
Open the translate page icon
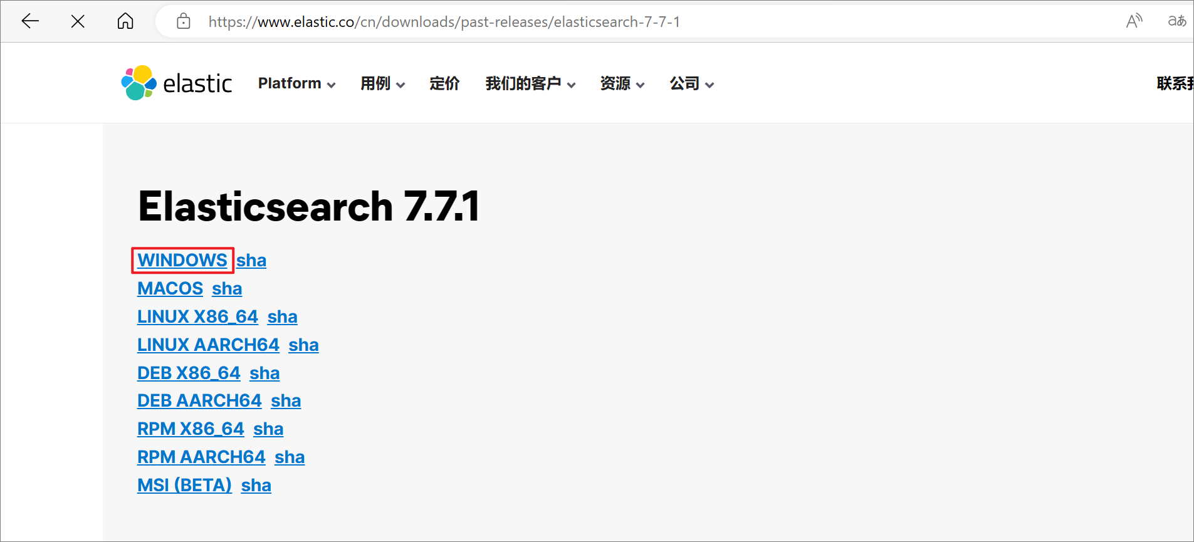click(x=1176, y=21)
